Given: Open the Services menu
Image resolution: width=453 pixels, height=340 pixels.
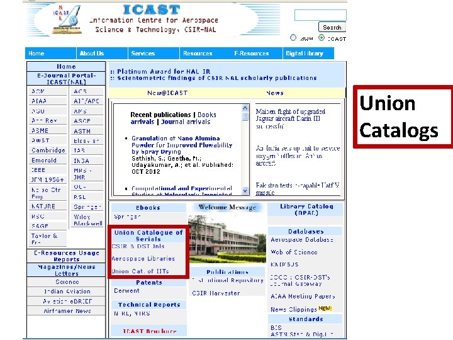Looking at the screenshot, I should (154, 53).
